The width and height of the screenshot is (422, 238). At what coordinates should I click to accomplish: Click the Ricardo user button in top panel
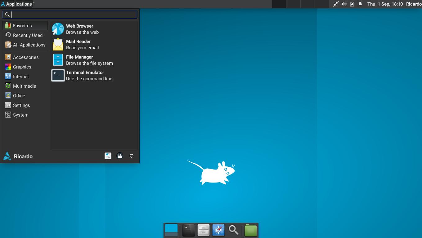coord(414,4)
